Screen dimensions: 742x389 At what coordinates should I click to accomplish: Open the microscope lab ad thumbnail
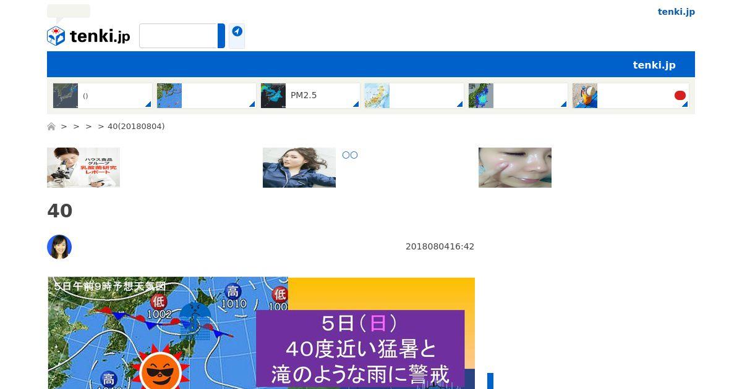click(83, 167)
